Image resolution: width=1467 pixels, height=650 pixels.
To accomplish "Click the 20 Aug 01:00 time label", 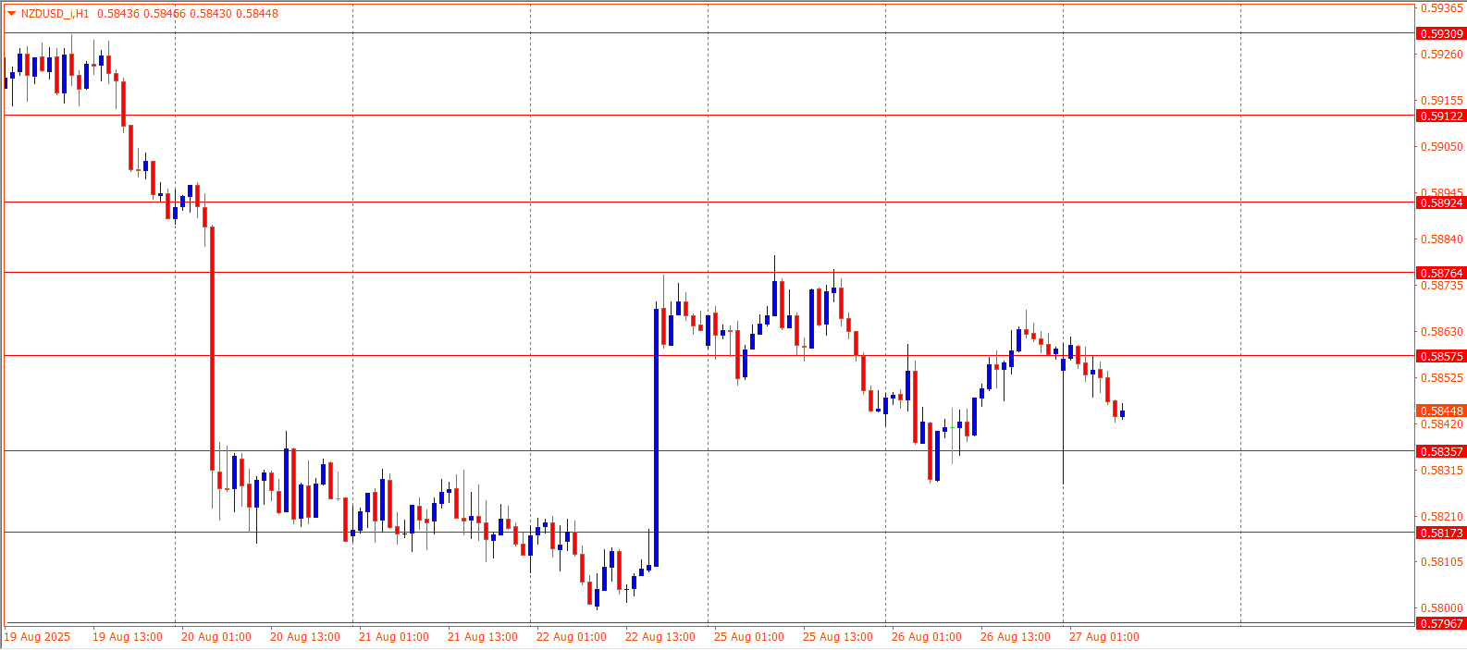I will tap(216, 637).
